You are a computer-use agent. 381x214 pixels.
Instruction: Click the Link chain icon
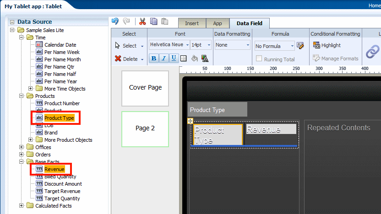click(372, 51)
